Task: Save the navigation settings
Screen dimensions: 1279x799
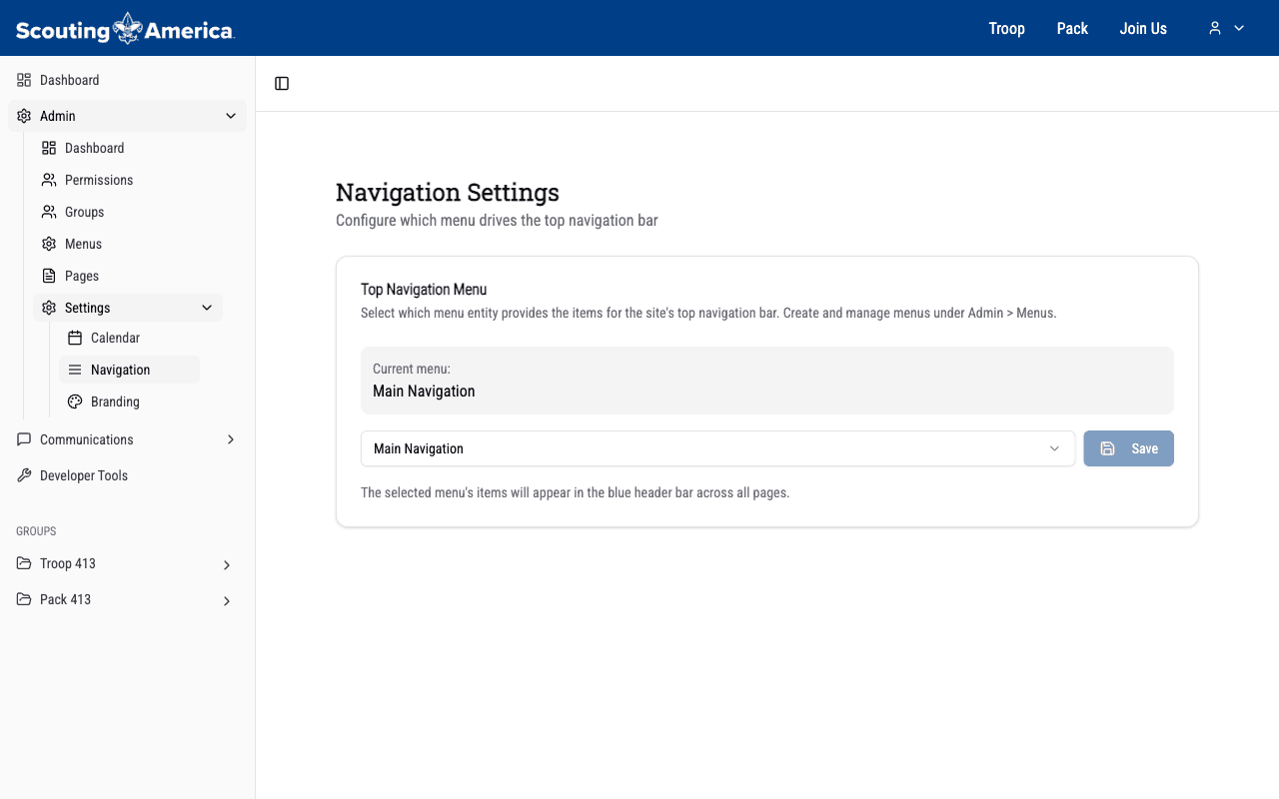Action: click(1128, 448)
